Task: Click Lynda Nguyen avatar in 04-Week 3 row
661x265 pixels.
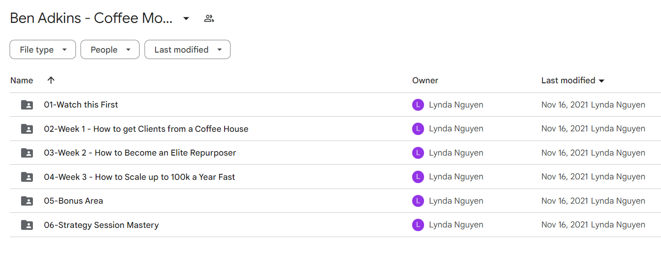Action: click(x=418, y=177)
